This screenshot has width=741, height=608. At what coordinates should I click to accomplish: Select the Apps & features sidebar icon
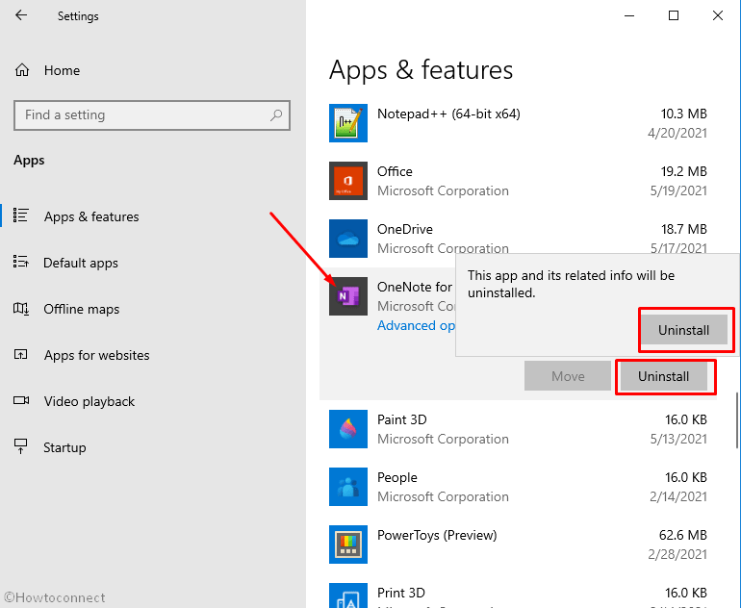(x=21, y=215)
